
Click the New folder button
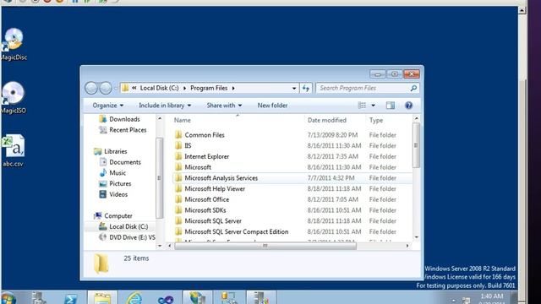(272, 106)
